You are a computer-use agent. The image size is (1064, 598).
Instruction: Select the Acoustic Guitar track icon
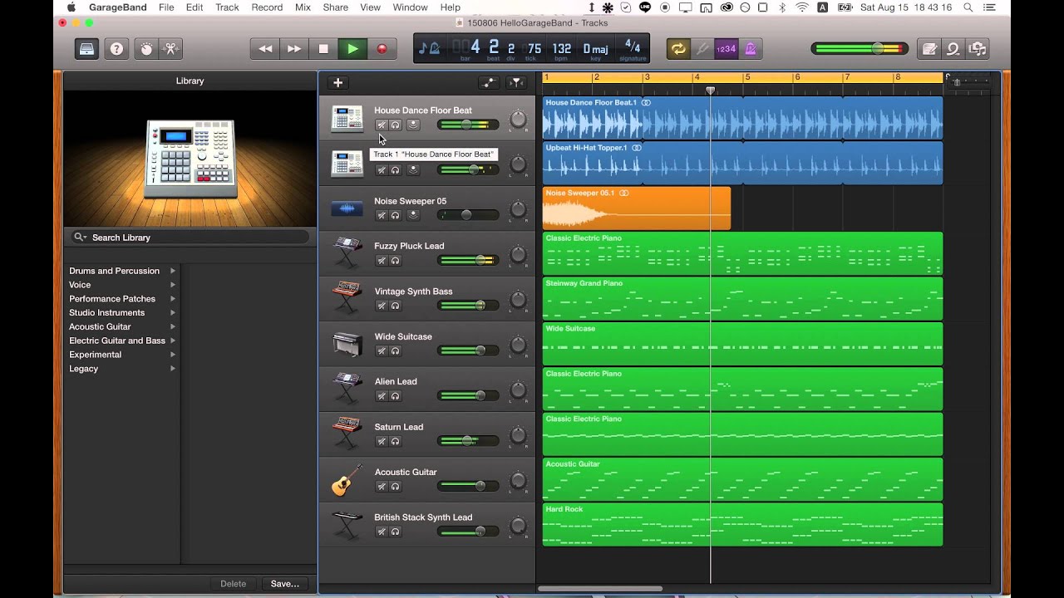(x=347, y=479)
